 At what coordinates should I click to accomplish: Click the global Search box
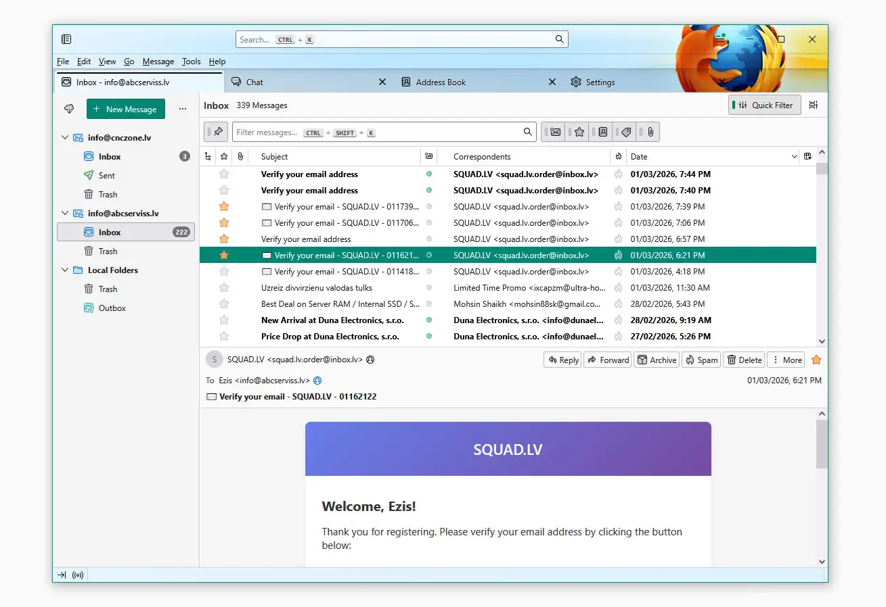coord(401,39)
